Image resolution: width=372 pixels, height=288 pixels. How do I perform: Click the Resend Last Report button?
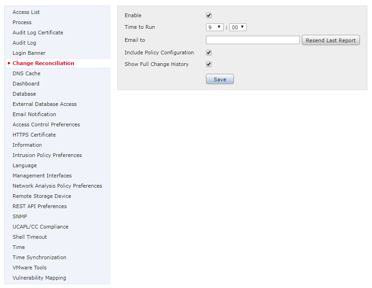[331, 40]
